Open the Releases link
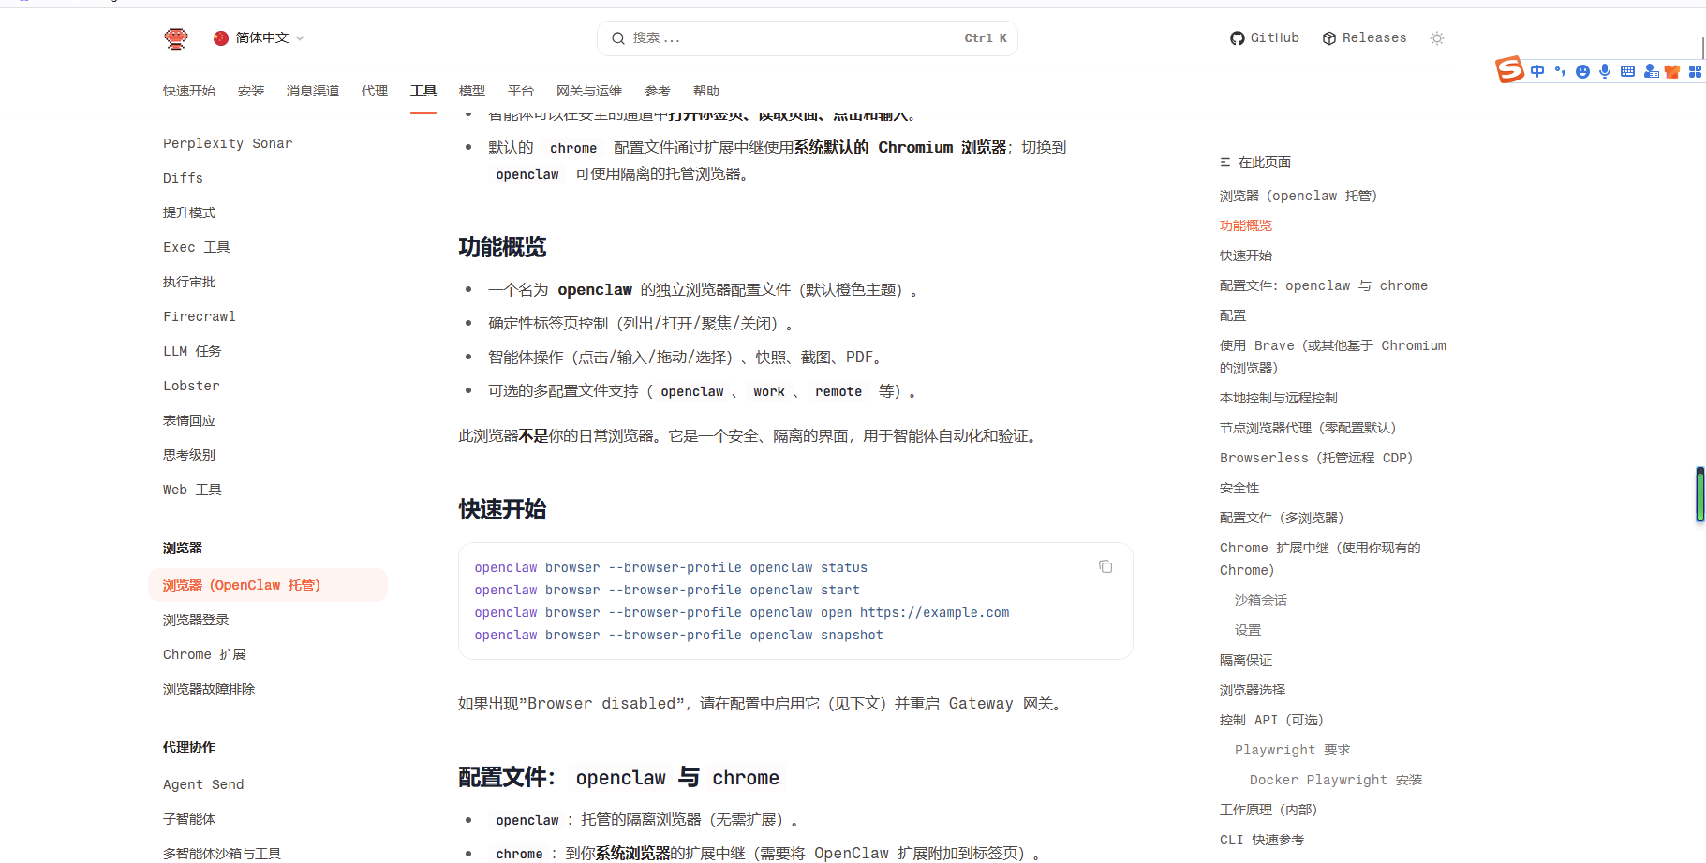 pyautogui.click(x=1364, y=38)
